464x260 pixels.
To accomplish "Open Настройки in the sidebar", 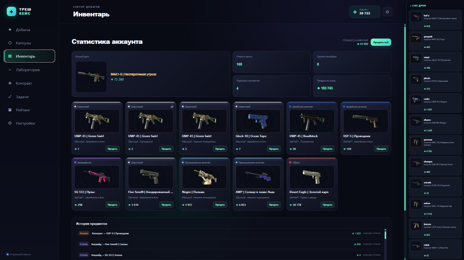I will click(29, 123).
